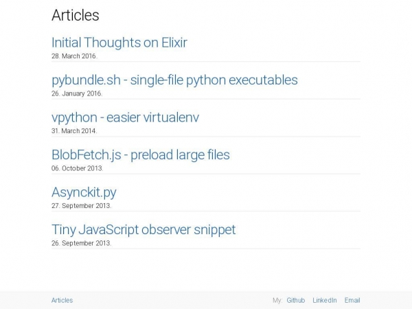This screenshot has width=412, height=309.
Task: Click the 28. March 2016 date text
Action: point(74,56)
